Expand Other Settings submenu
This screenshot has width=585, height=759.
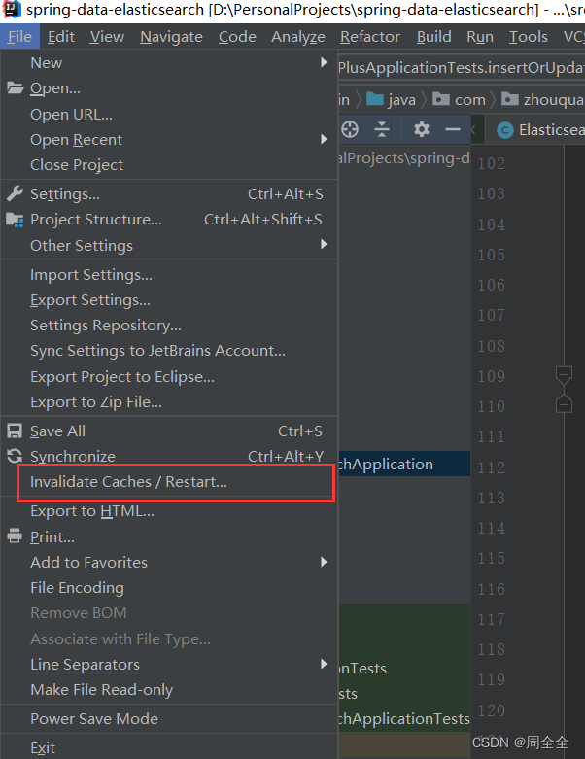(x=169, y=245)
